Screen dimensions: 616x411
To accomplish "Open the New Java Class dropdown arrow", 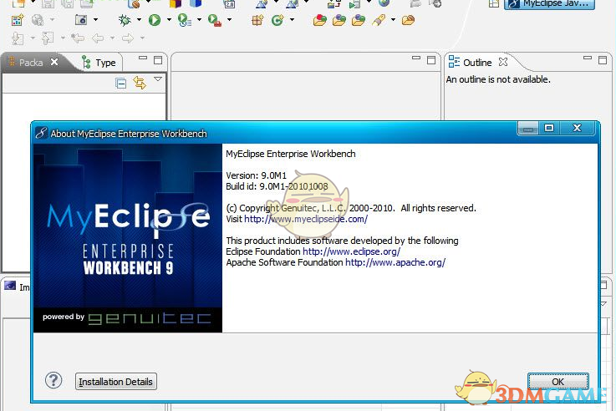I will 292,19.
